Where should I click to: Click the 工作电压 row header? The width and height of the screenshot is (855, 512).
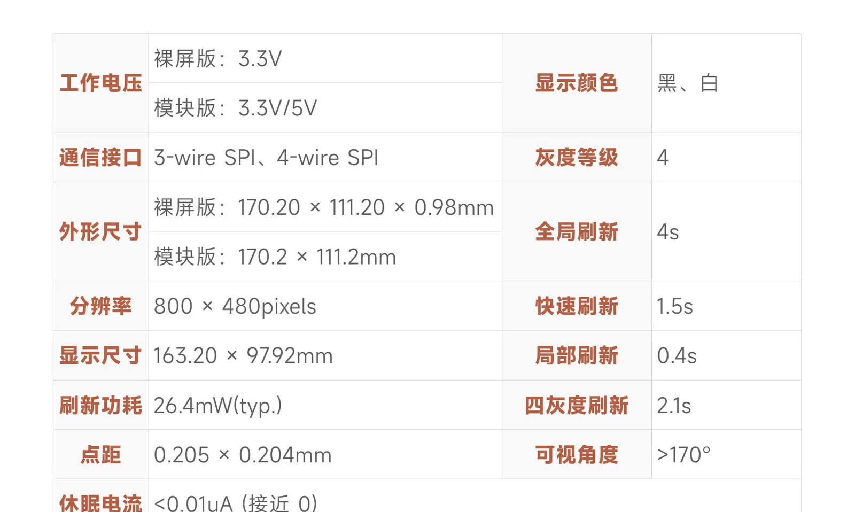[100, 83]
